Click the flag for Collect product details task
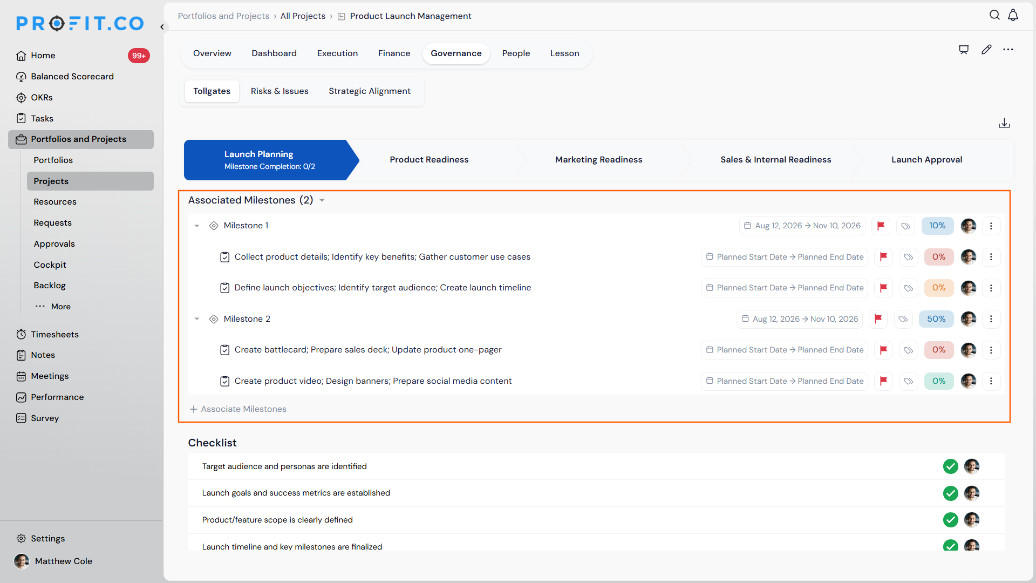Screen dimensions: 1036x583 [883, 257]
